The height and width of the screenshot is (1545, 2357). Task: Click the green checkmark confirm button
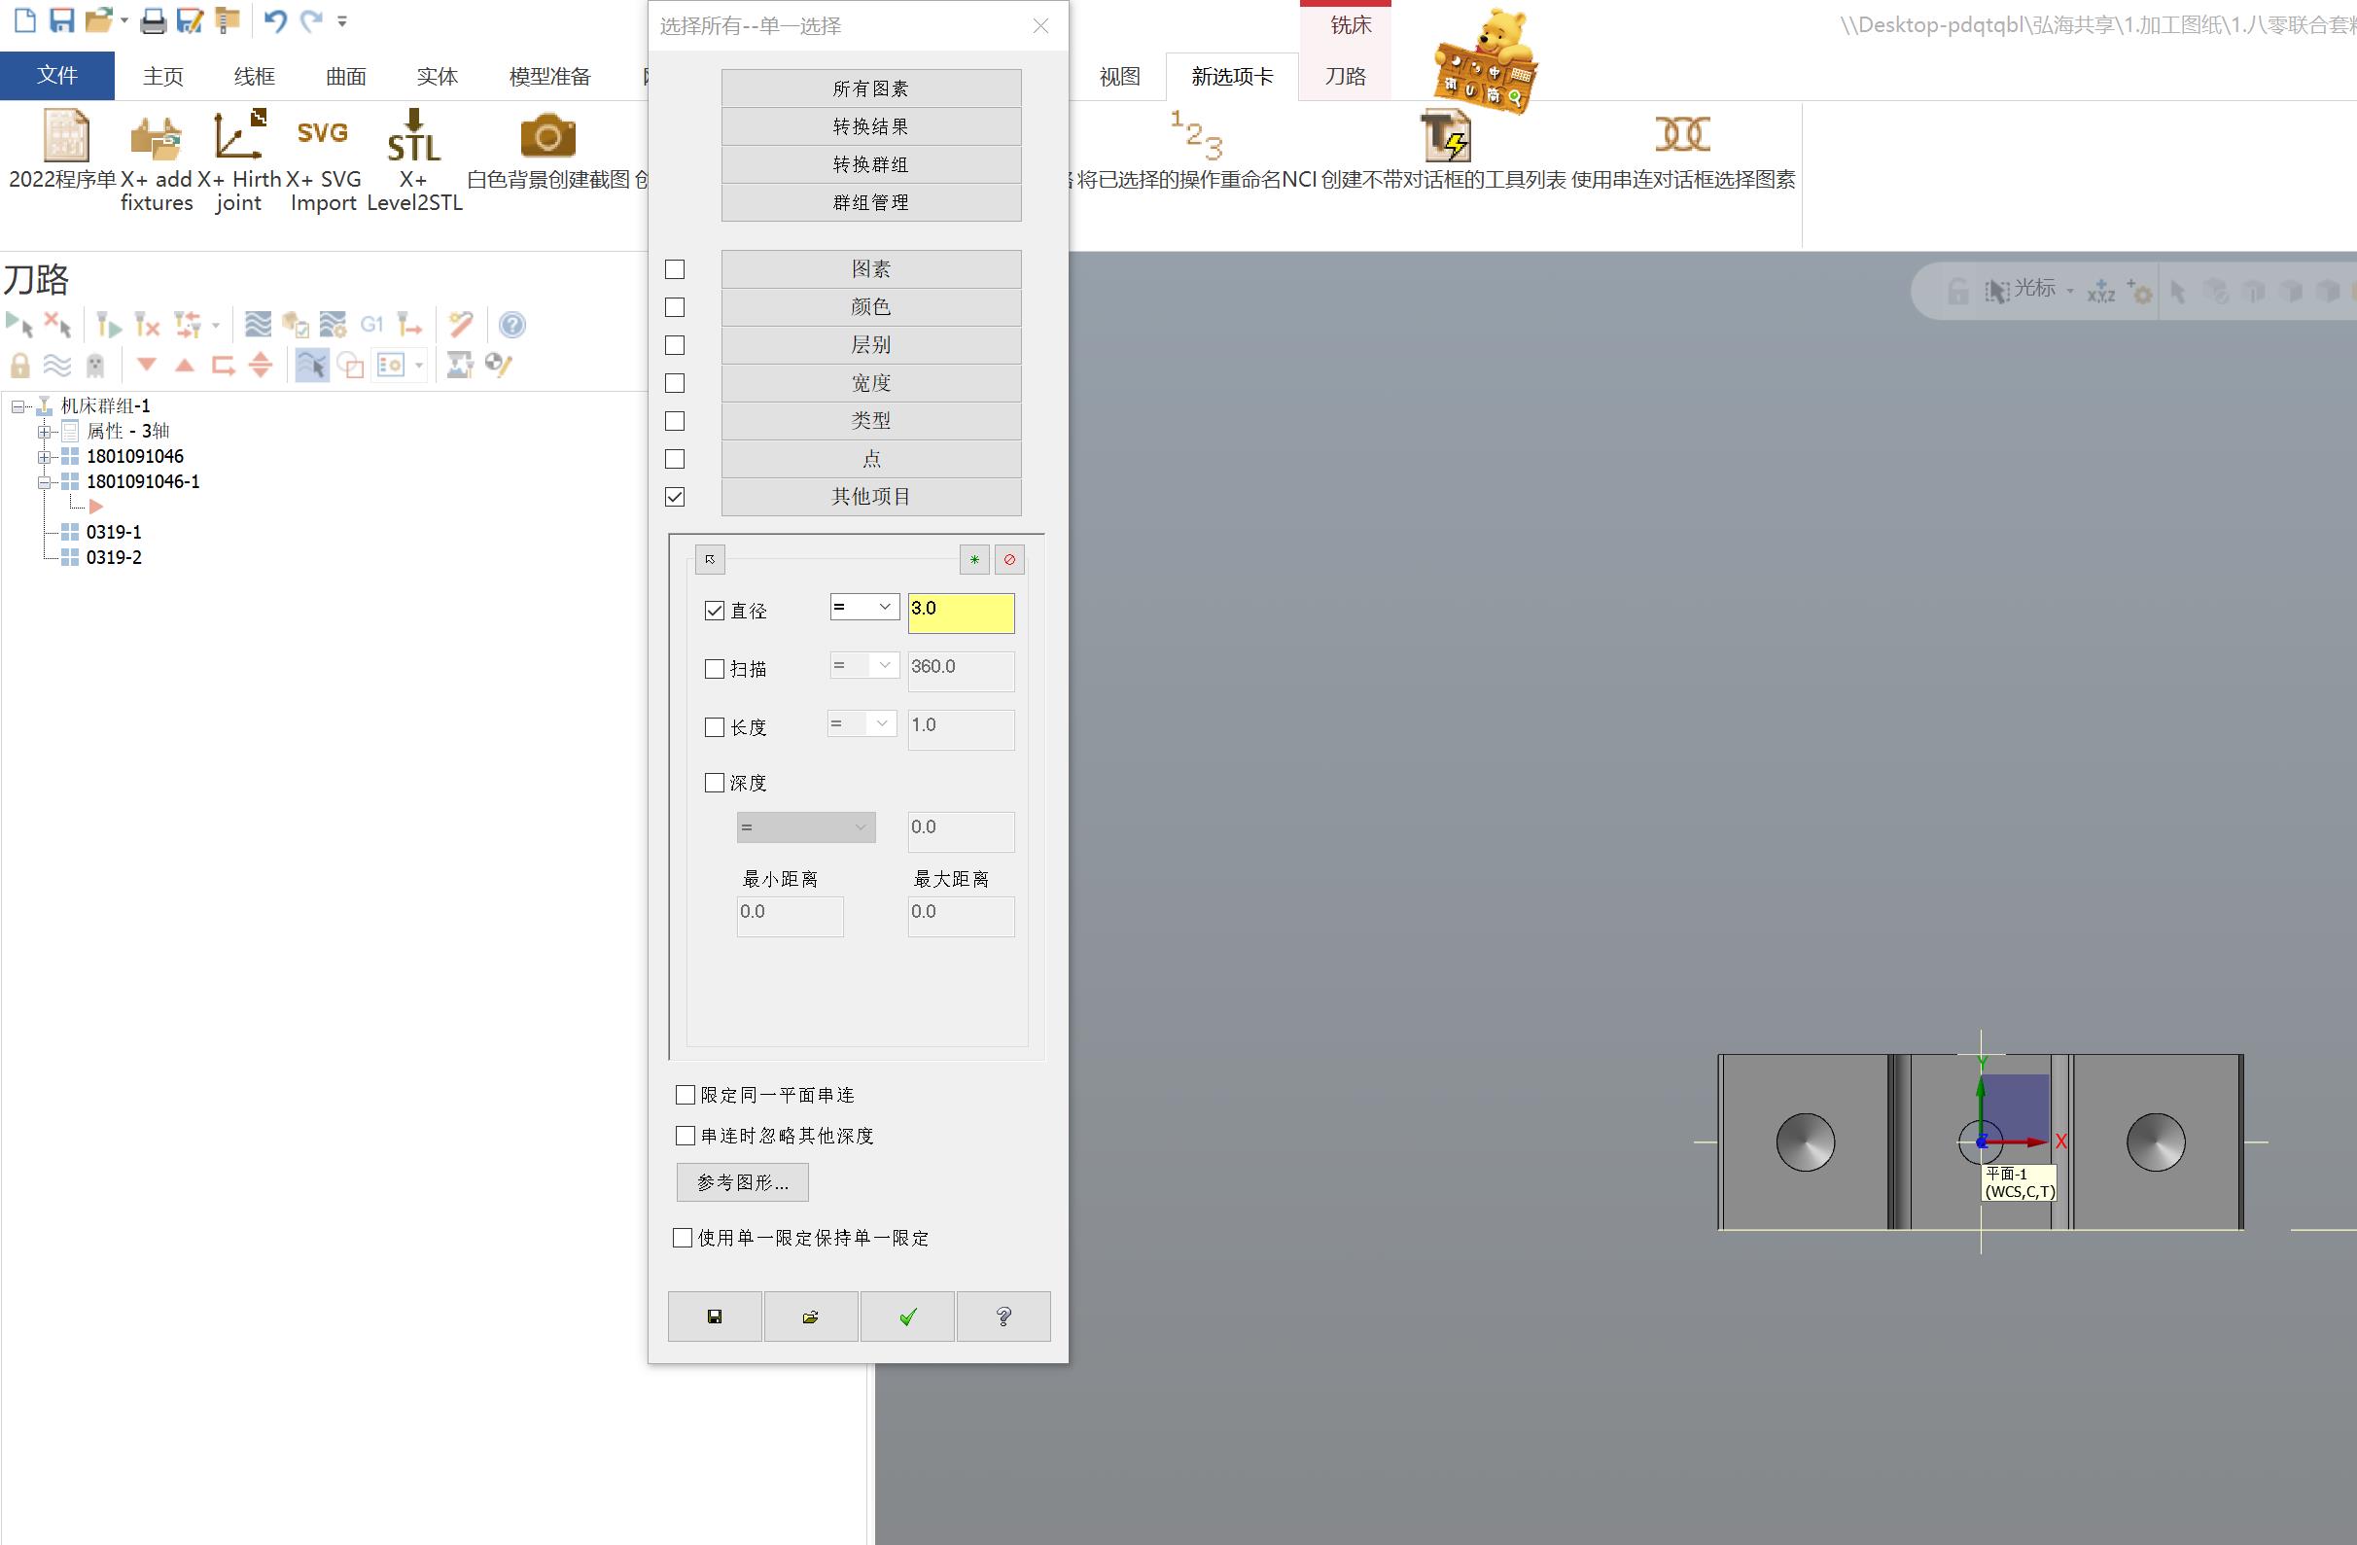coord(907,1317)
